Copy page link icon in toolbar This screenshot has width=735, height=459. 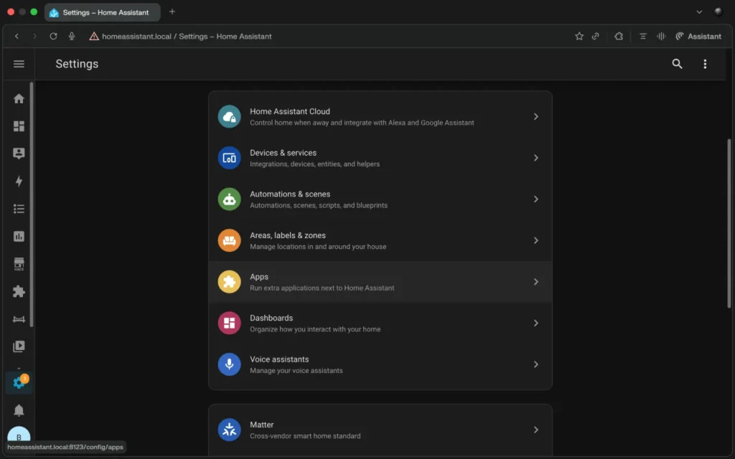tap(595, 36)
